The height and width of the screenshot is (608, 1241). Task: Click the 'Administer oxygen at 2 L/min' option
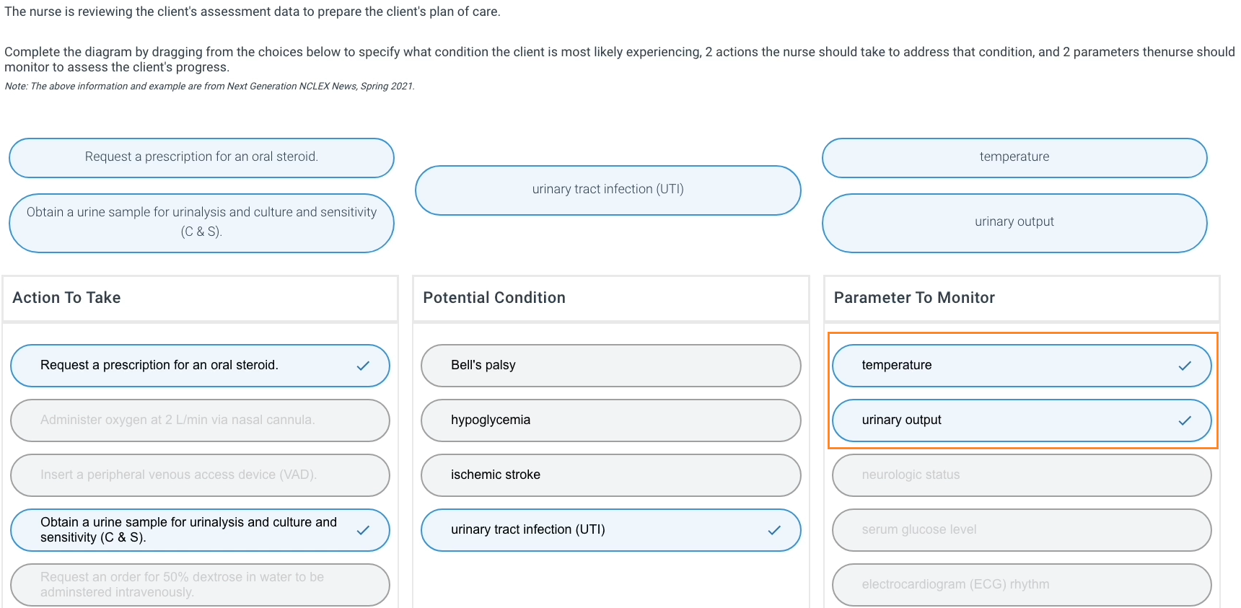[x=200, y=420]
